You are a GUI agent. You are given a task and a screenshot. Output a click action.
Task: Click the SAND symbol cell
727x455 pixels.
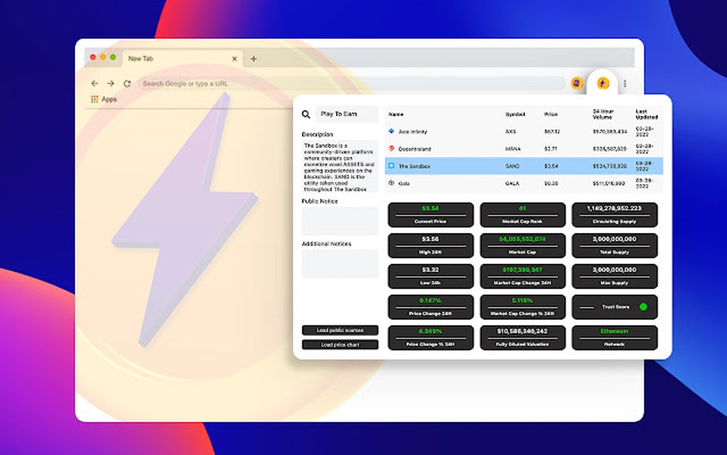[512, 166]
